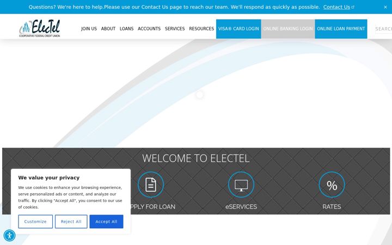Click Customize in the cookie dialog
The image size is (392, 245).
tap(35, 222)
